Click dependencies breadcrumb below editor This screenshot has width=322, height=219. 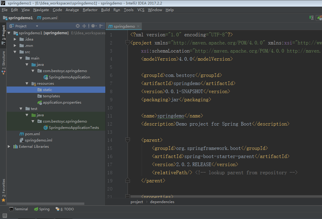tap(162, 202)
